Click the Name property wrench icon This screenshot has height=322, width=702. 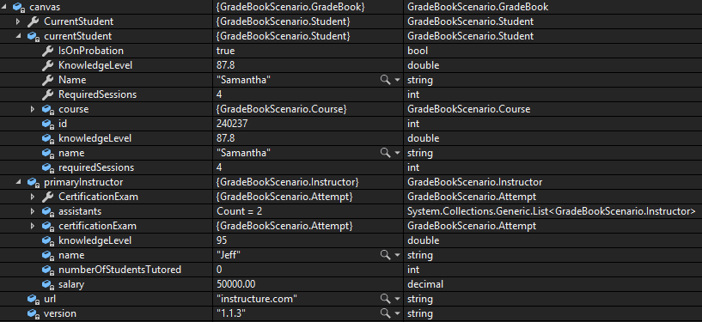(x=47, y=80)
